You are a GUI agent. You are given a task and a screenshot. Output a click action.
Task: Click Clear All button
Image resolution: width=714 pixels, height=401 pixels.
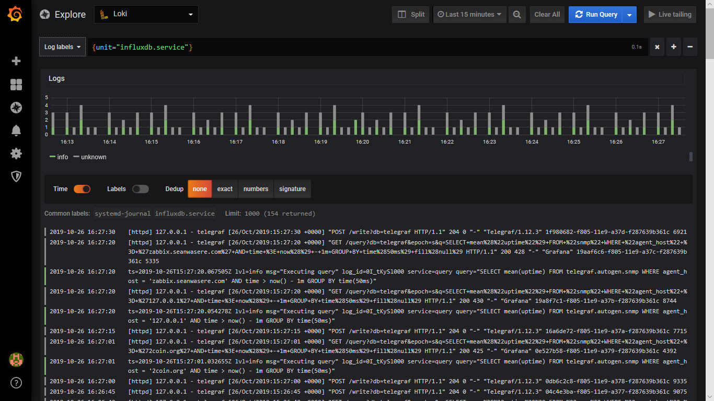(x=547, y=15)
